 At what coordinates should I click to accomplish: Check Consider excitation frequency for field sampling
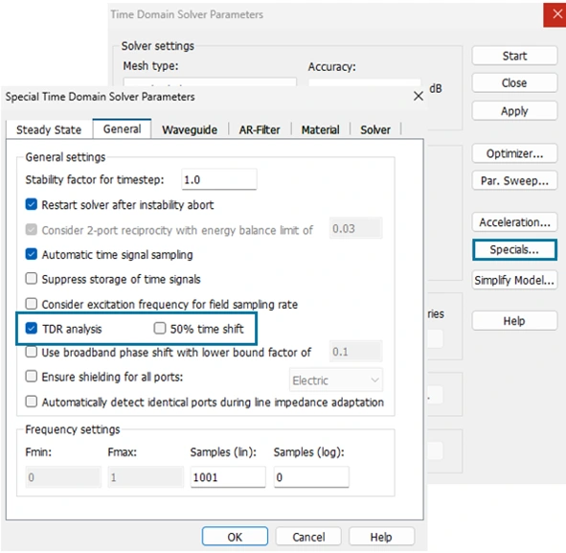(x=32, y=304)
